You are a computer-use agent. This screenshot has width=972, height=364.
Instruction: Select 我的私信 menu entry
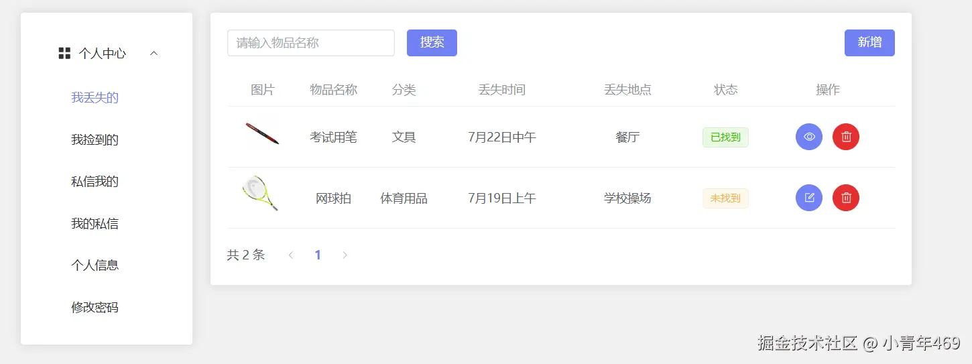click(95, 224)
